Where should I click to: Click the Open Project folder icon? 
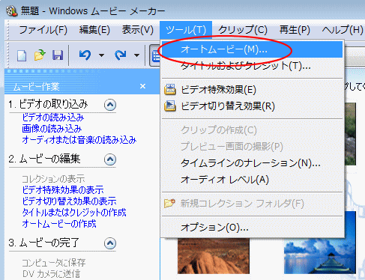click(40, 55)
